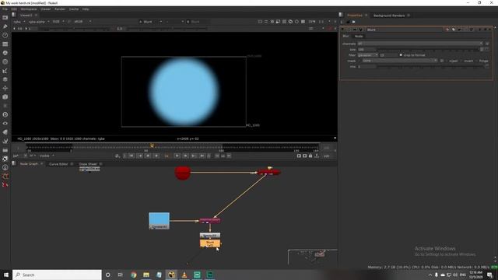The height and width of the screenshot is (280, 498).
Task: Open Chrome from the taskbar
Action: (133, 275)
